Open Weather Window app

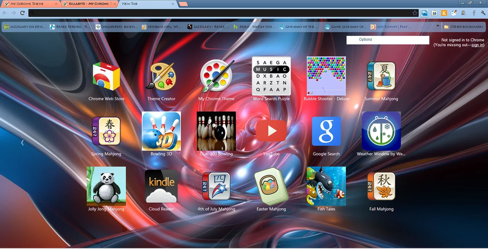tap(381, 131)
